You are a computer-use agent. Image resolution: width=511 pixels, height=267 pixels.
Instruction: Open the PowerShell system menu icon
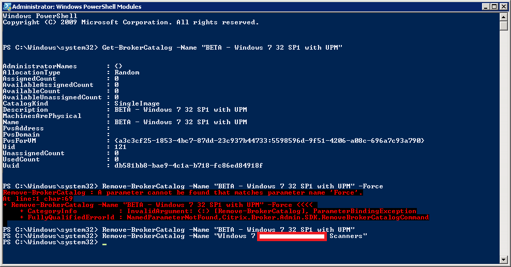click(x=6, y=6)
